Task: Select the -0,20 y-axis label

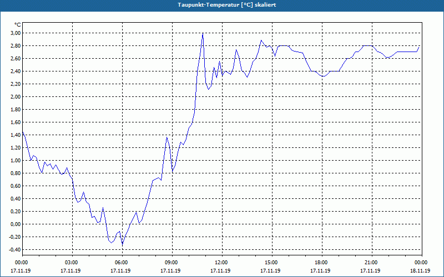Action: pyautogui.click(x=15, y=237)
